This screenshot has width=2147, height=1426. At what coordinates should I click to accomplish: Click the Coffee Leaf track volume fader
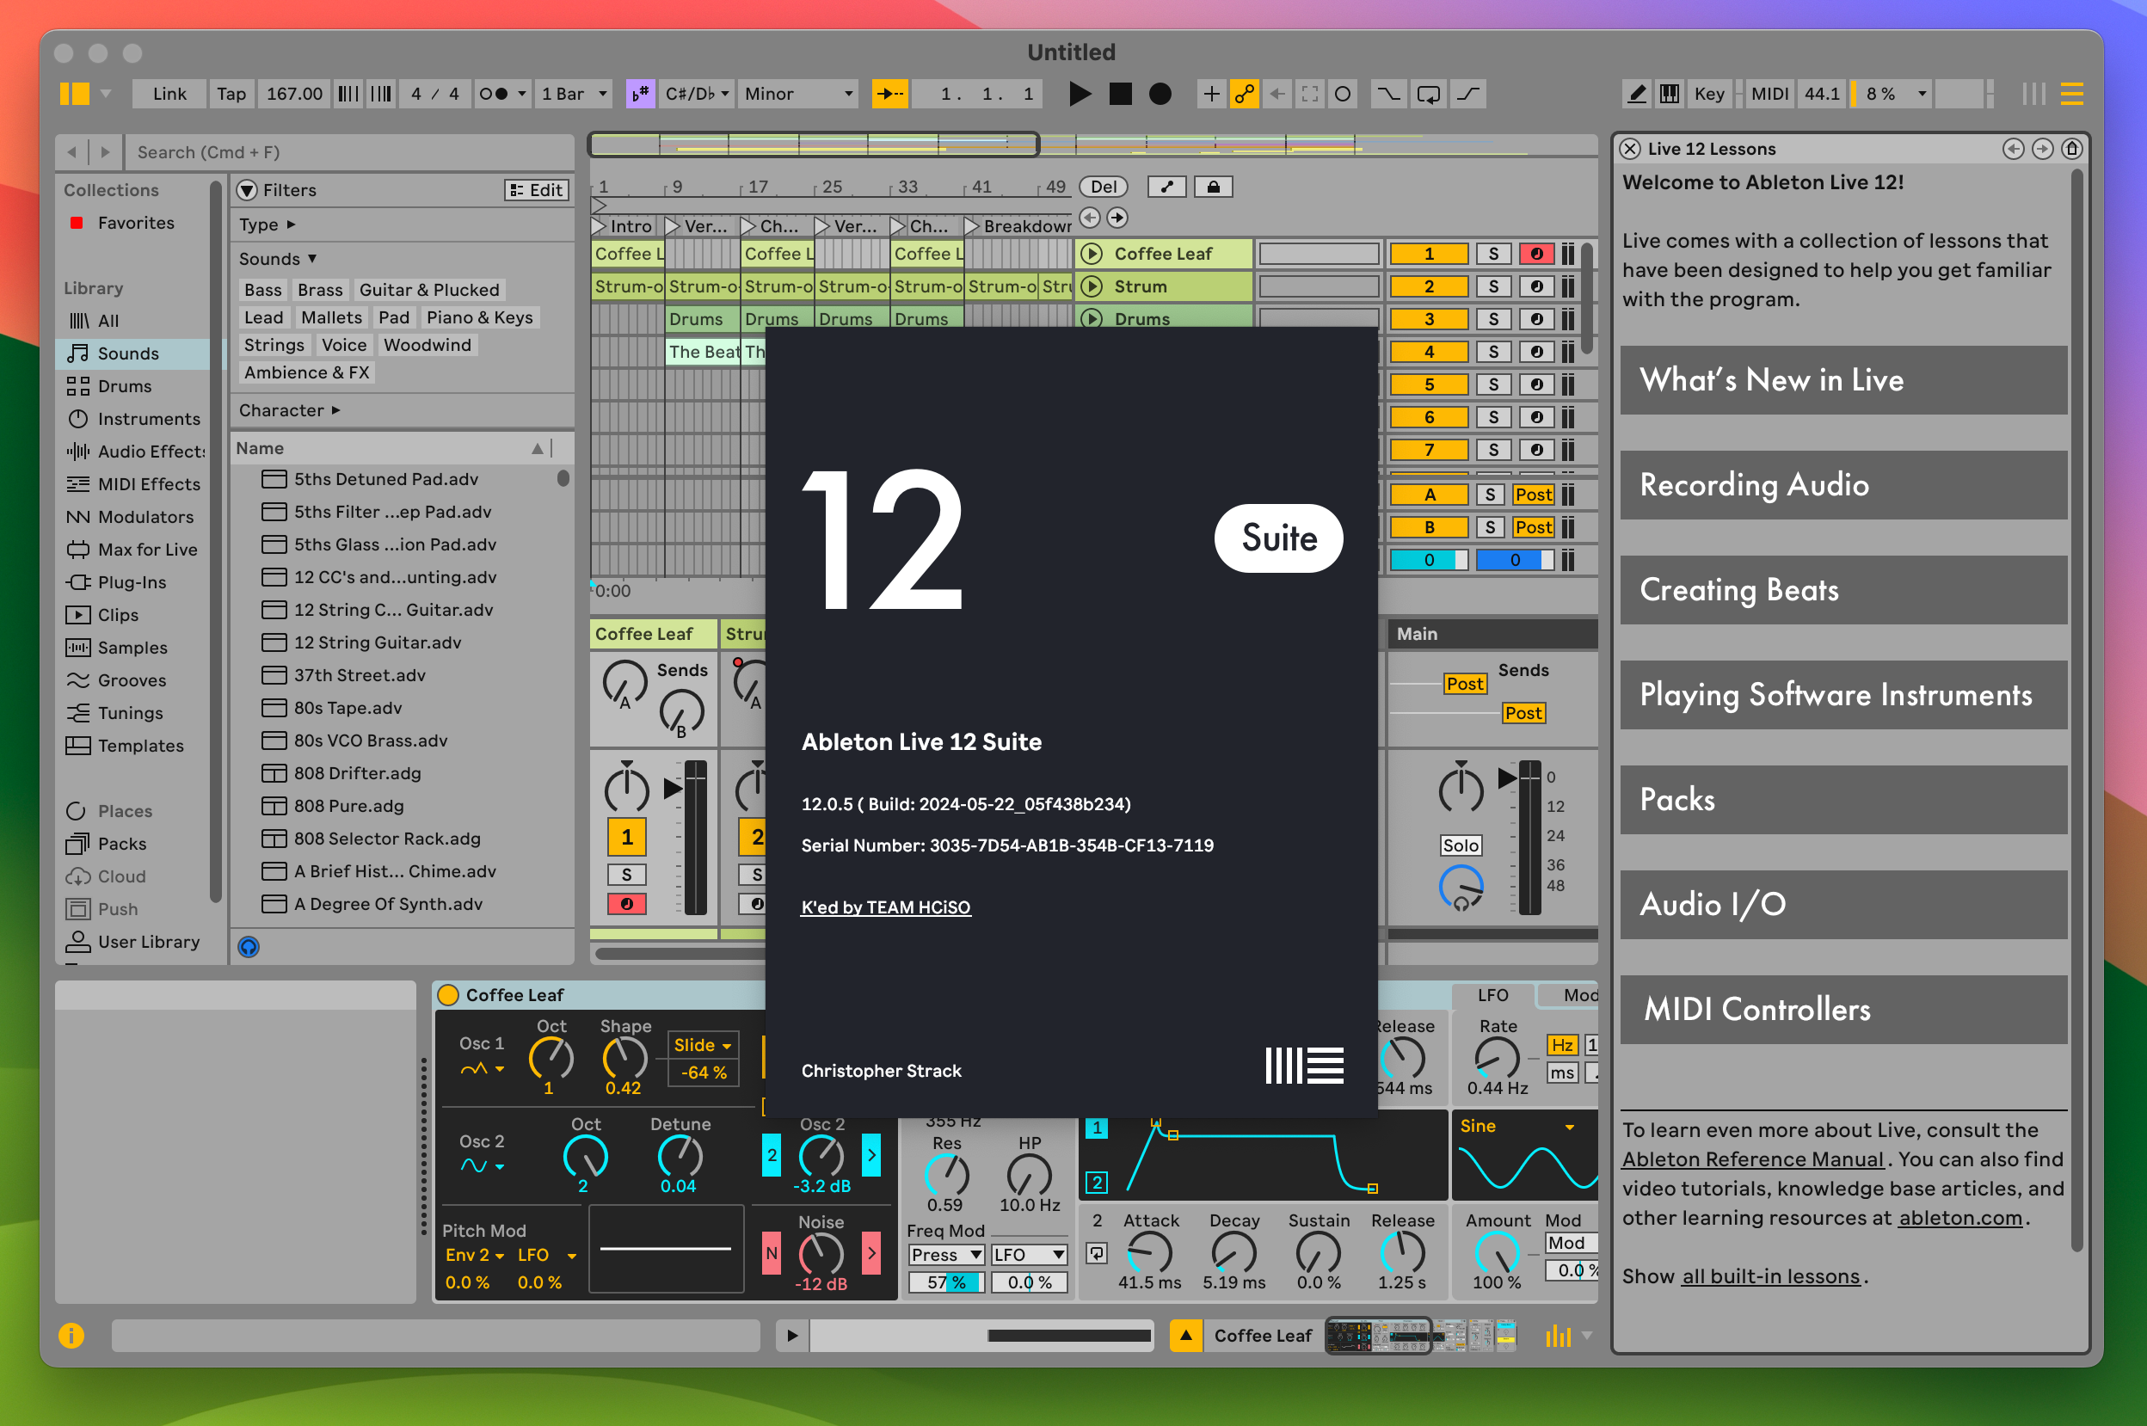pos(695,838)
